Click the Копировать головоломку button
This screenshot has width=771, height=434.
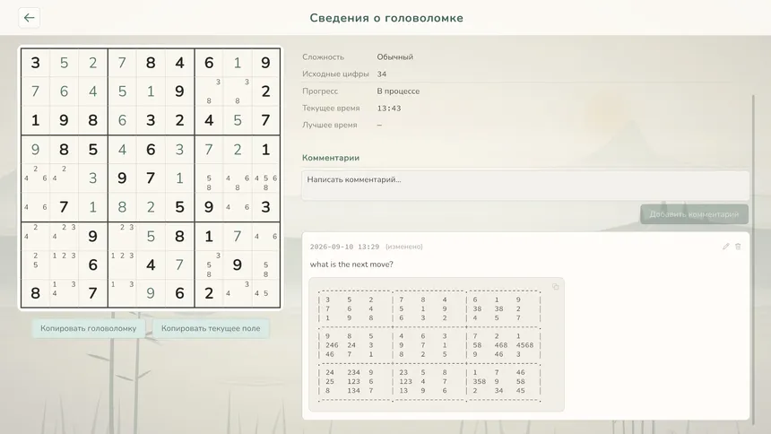click(89, 328)
